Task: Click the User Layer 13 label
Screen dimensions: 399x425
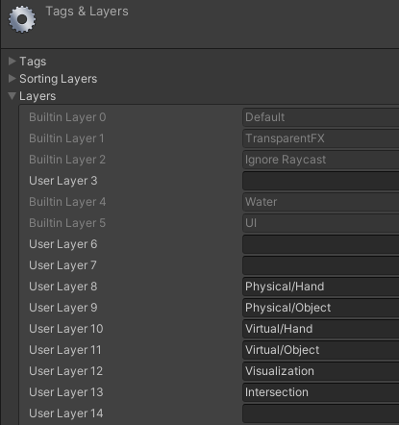Action: tap(66, 392)
